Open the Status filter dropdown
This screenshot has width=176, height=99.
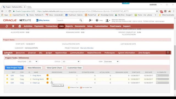tap(71, 62)
